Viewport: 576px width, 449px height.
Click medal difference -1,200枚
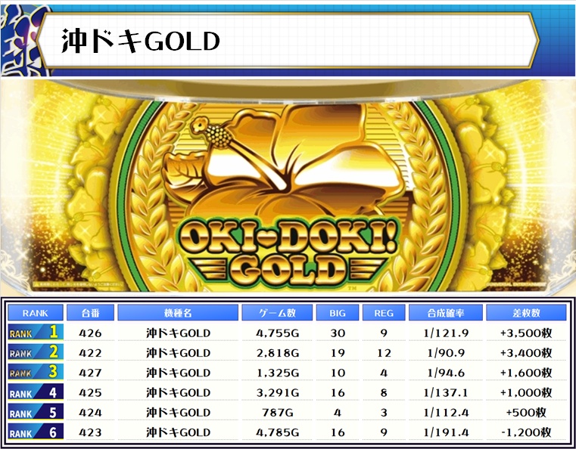(526, 432)
